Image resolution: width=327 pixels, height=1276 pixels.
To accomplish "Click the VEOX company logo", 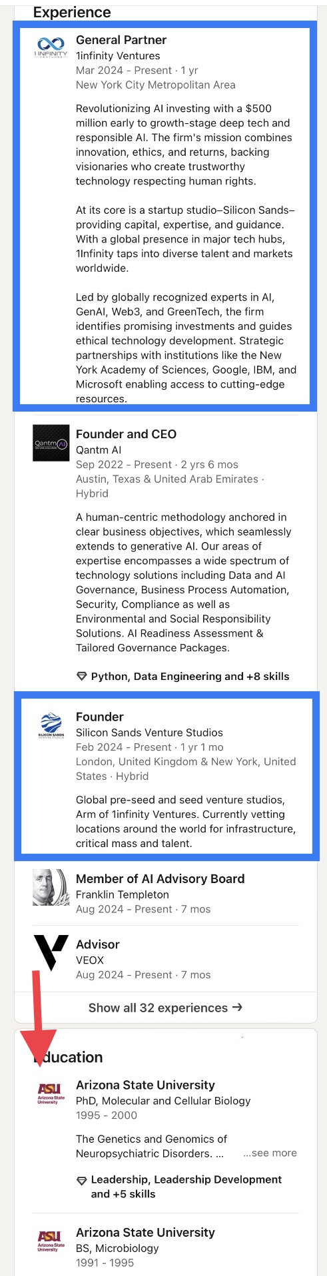I will [x=51, y=953].
